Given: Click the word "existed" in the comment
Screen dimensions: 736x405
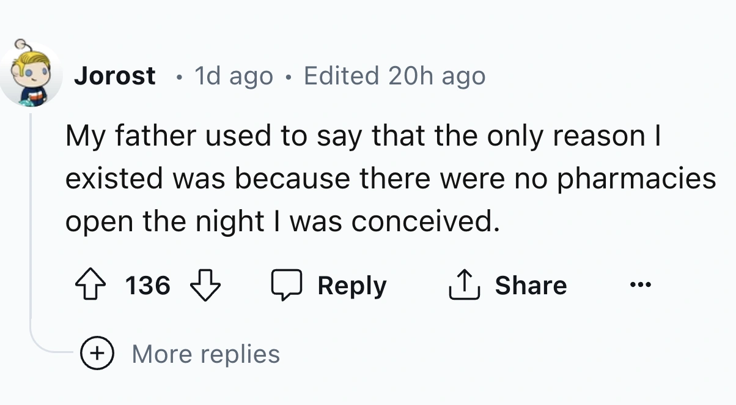Looking at the screenshot, I should [x=114, y=179].
